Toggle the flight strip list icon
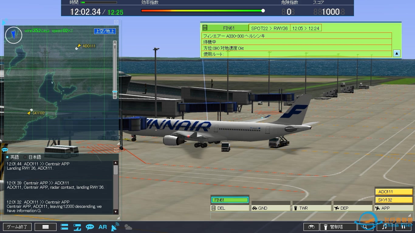415x233 pixels. pos(64,227)
